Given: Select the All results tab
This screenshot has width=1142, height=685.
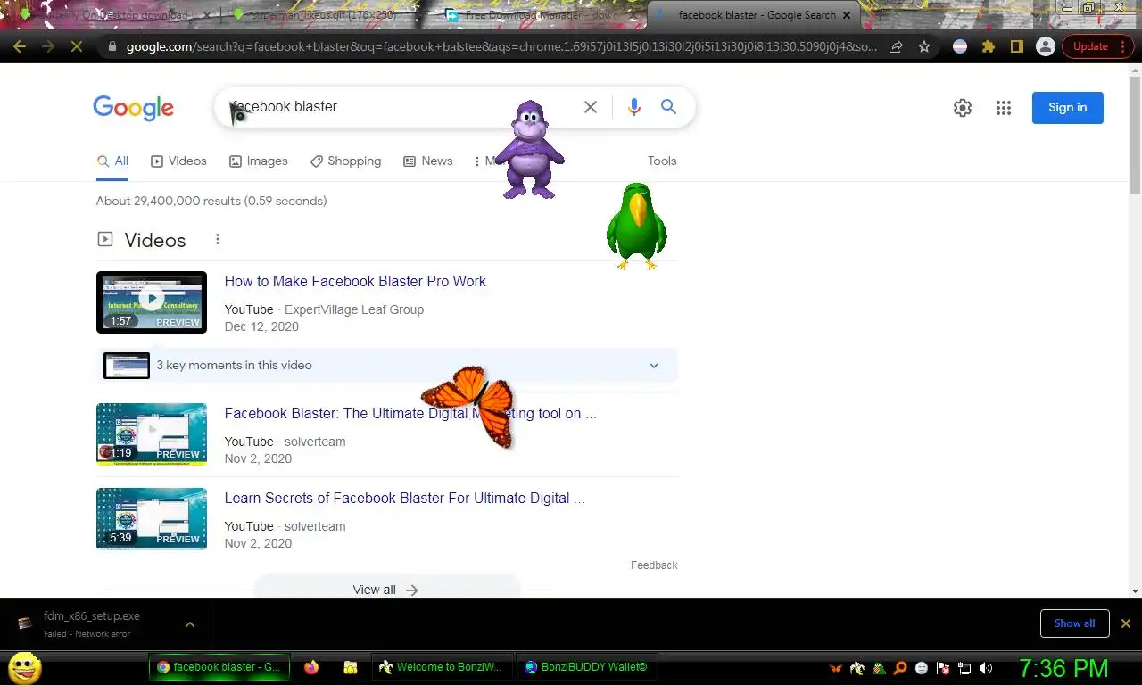Looking at the screenshot, I should [x=113, y=161].
